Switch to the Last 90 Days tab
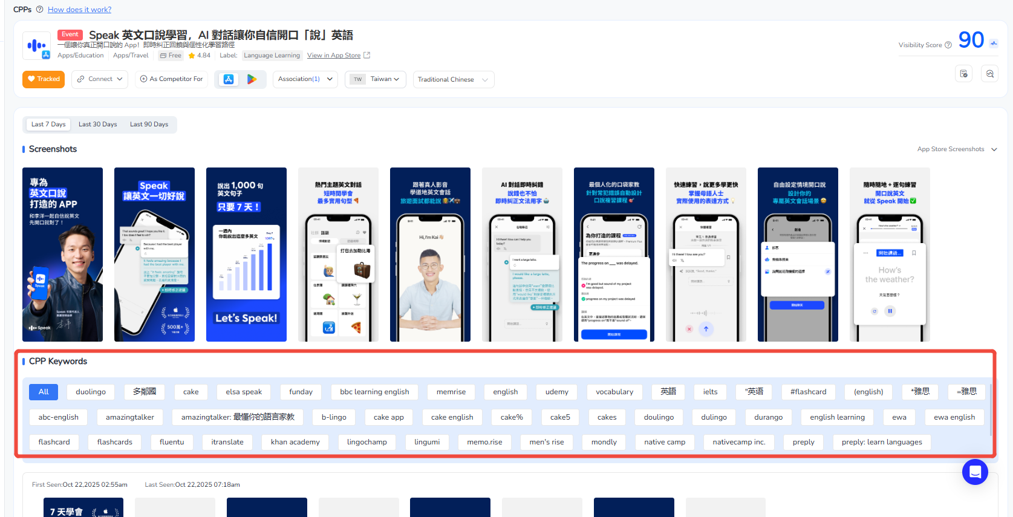This screenshot has width=1013, height=517. [x=149, y=125]
